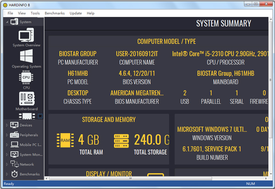Open the Tools menu
275x189 pixels.
35,13
